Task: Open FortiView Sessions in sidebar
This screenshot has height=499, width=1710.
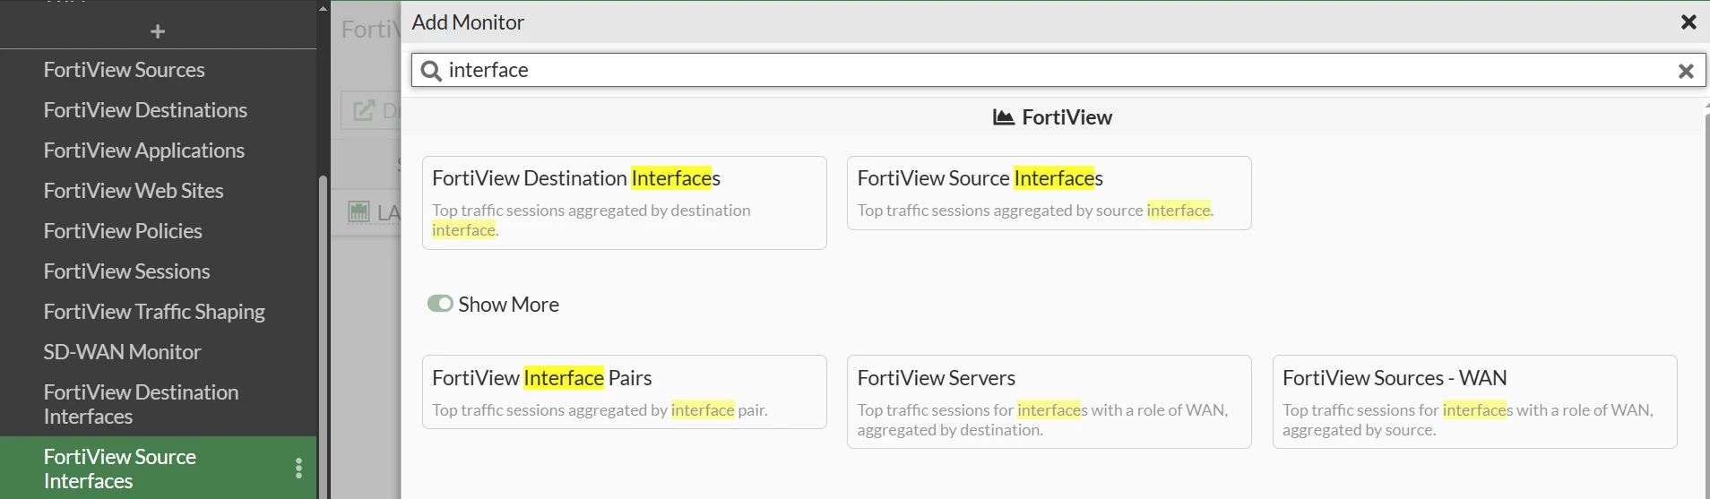Action: (127, 271)
